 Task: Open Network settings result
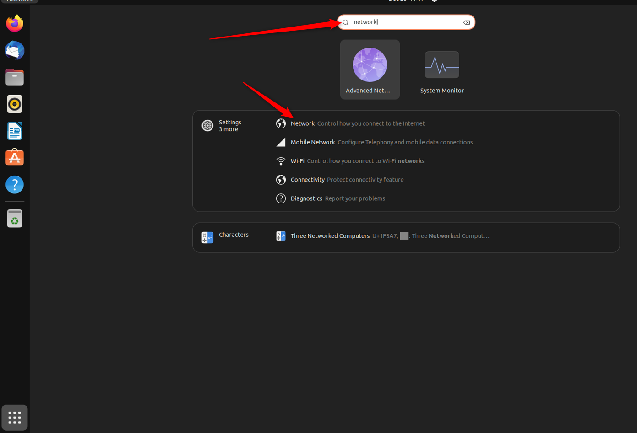tap(303, 123)
